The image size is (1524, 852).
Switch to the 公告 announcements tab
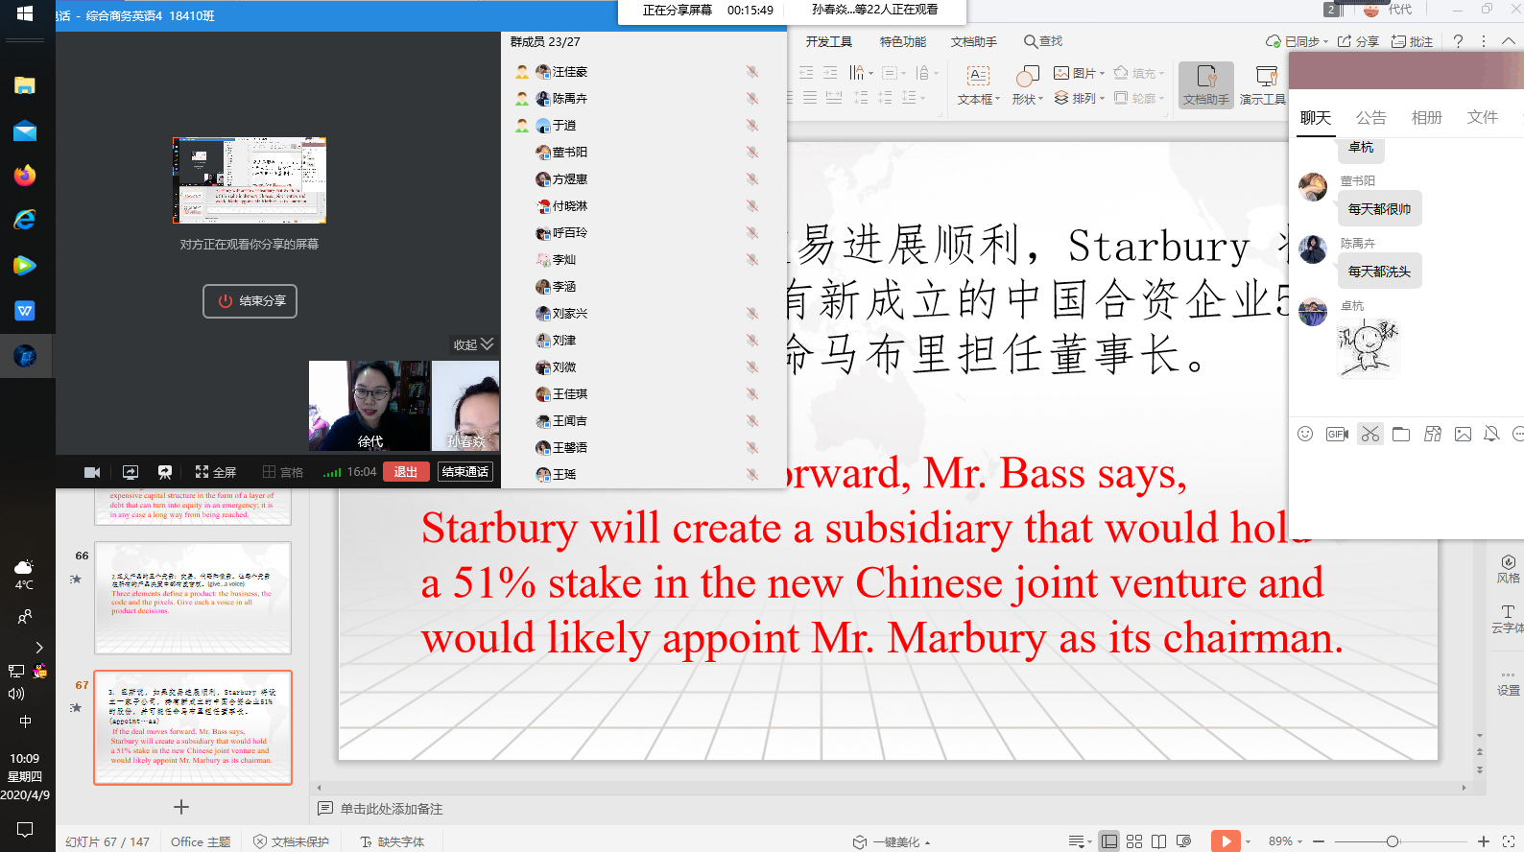(x=1370, y=118)
